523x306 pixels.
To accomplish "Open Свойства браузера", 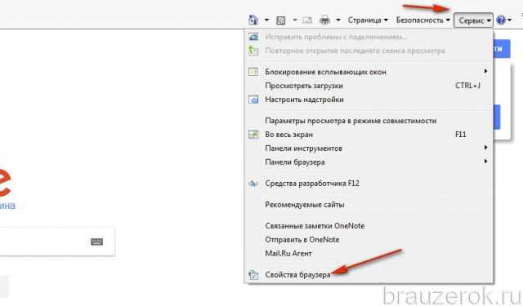I will tap(369, 275).
